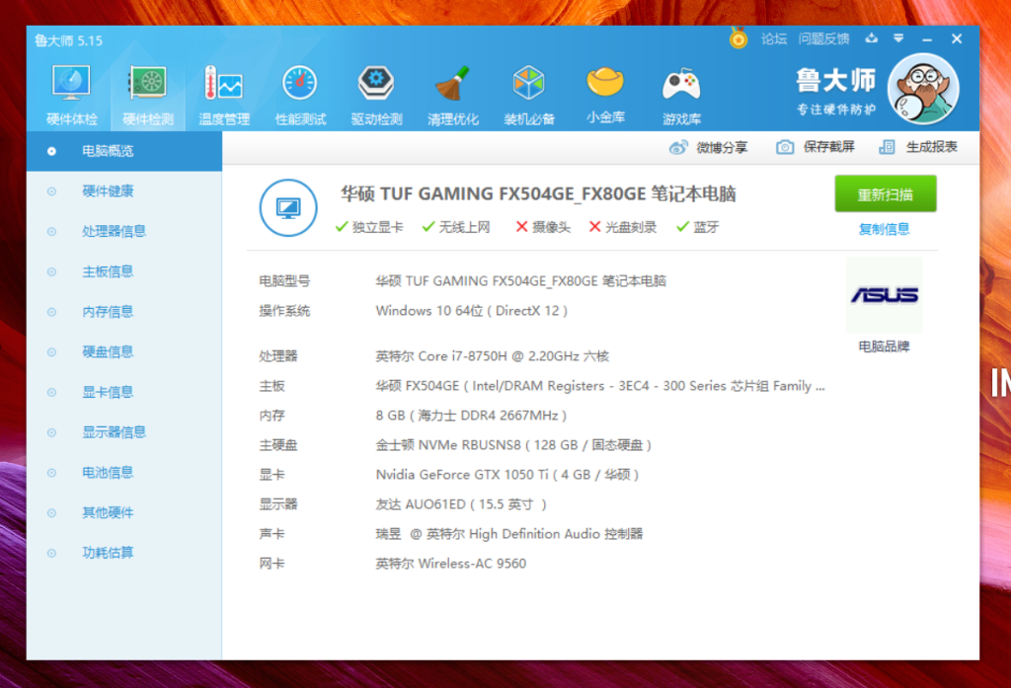Click the green 重新扫描 rescan button
This screenshot has height=688, width=1011.
tap(886, 193)
